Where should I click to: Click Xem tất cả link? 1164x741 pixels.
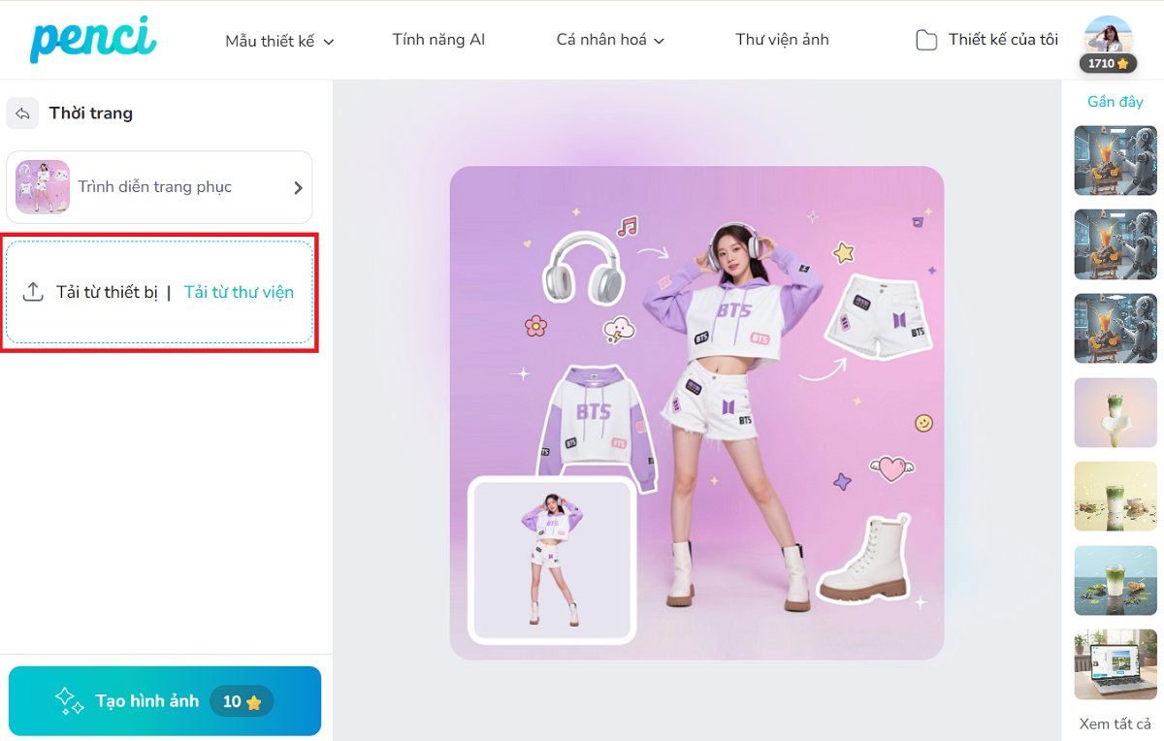[x=1115, y=724]
